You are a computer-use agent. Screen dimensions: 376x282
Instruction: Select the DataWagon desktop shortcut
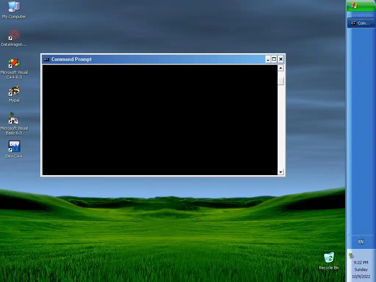point(14,38)
